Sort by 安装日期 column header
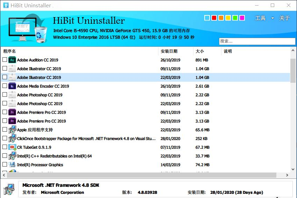Screen dimensions: 297x198 pos(169,51)
